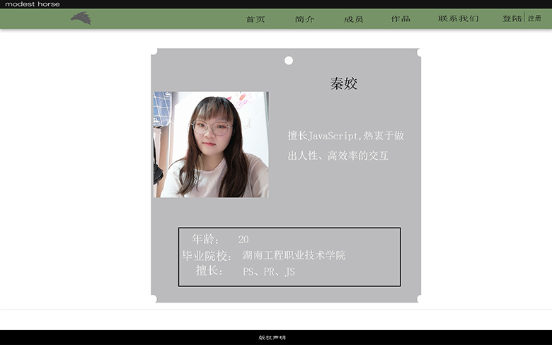Click the 年龄 age label
Image resolution: width=552 pixels, height=345 pixels.
[x=206, y=240]
